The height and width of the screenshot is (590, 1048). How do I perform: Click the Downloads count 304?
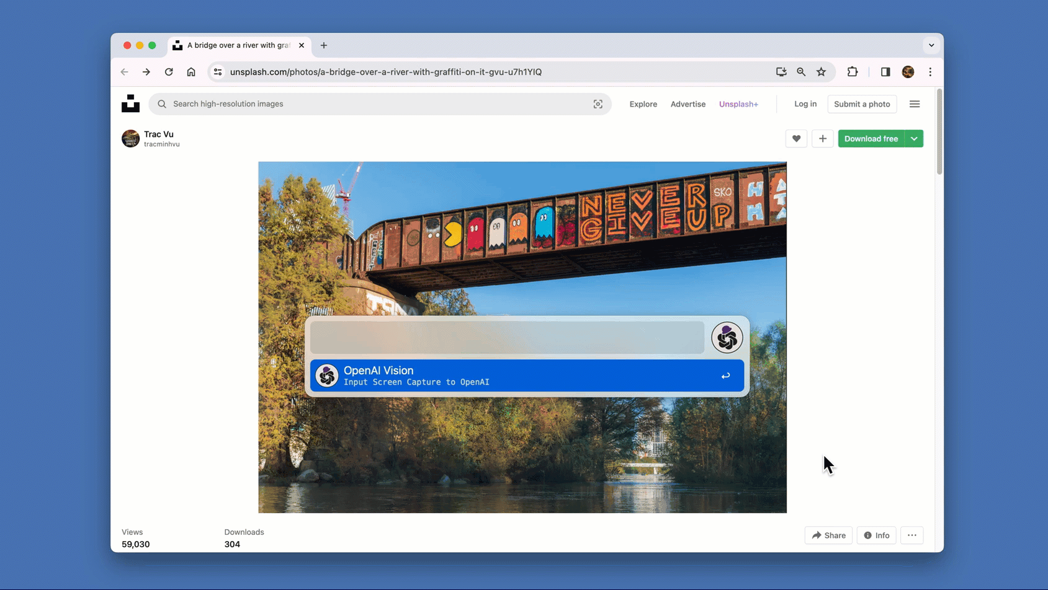click(232, 544)
